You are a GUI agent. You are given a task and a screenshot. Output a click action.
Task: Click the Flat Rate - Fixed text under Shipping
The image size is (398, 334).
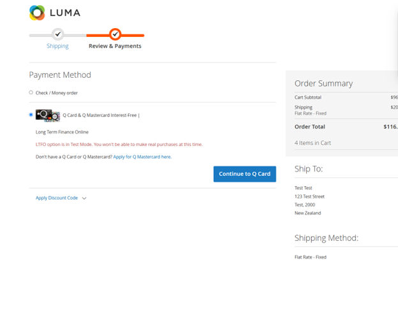(x=311, y=113)
